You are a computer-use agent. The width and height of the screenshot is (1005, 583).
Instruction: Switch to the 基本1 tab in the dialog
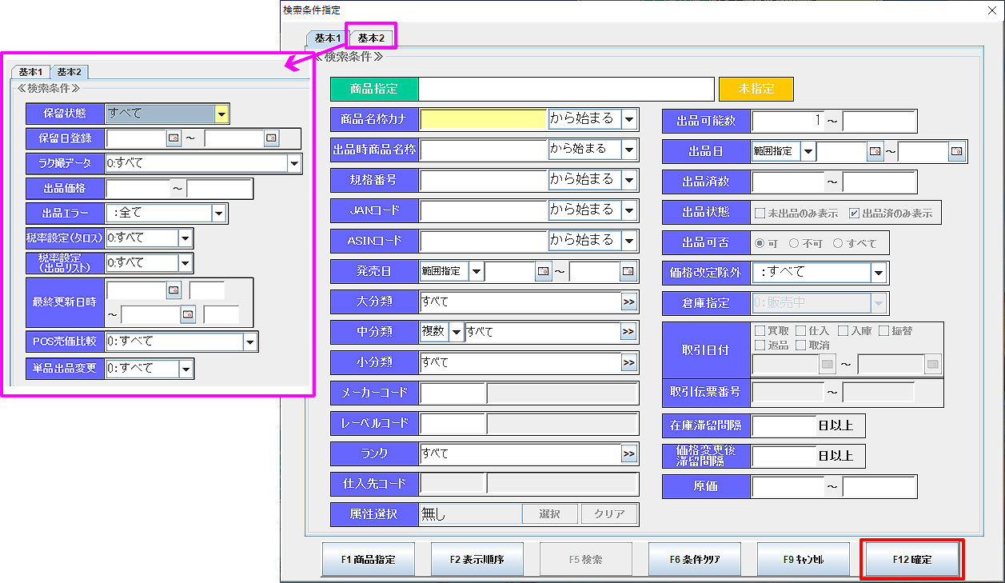tap(328, 38)
